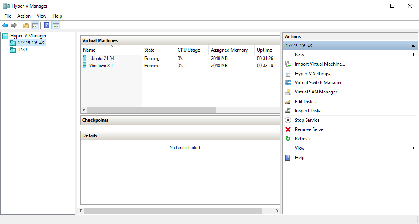This screenshot has width=419, height=224.
Task: Open Virtual Switch Manager... action
Action: (320, 83)
